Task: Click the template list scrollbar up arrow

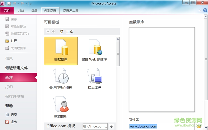Action: pyautogui.click(x=118, y=39)
